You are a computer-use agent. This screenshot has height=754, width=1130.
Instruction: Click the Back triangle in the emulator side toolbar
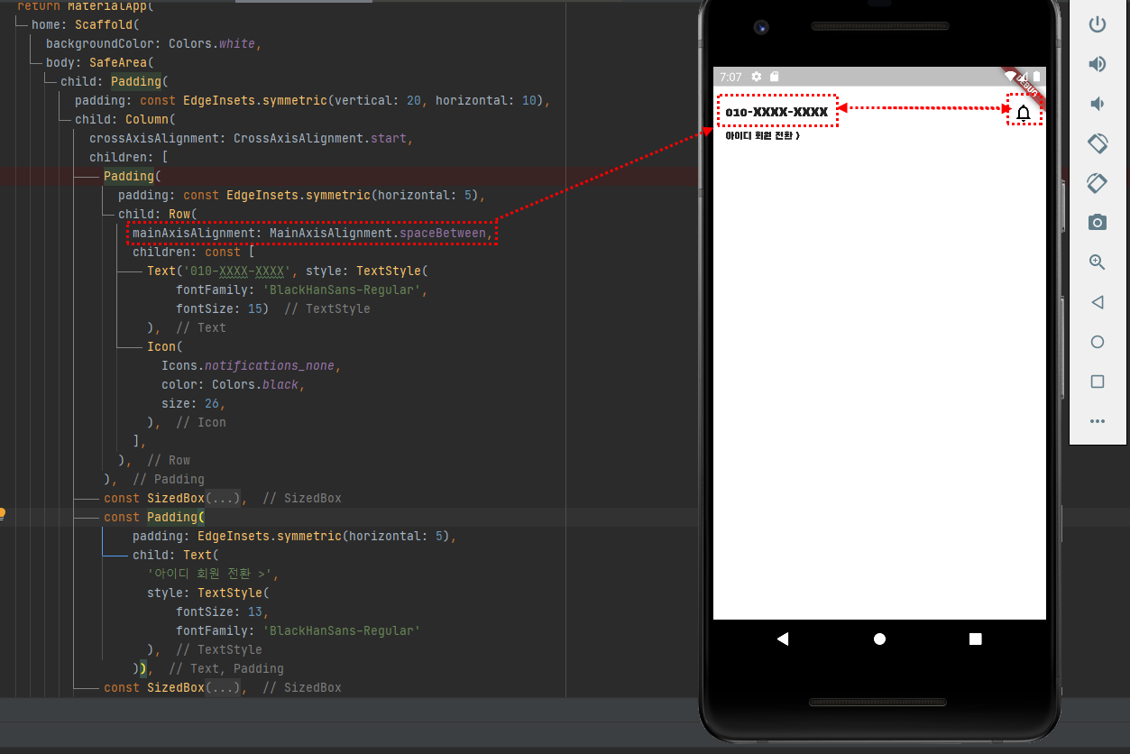pos(1098,302)
